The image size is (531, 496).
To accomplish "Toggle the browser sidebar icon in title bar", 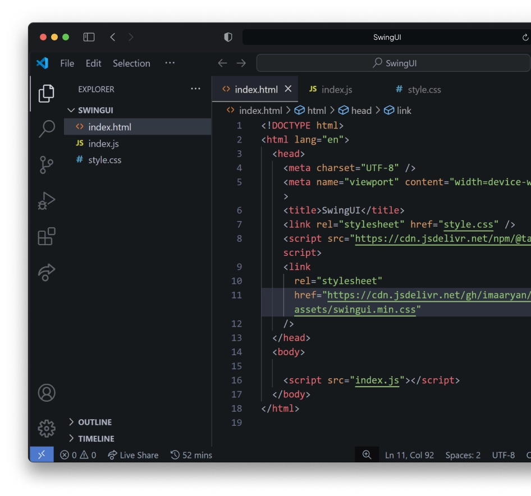I will 89,37.
